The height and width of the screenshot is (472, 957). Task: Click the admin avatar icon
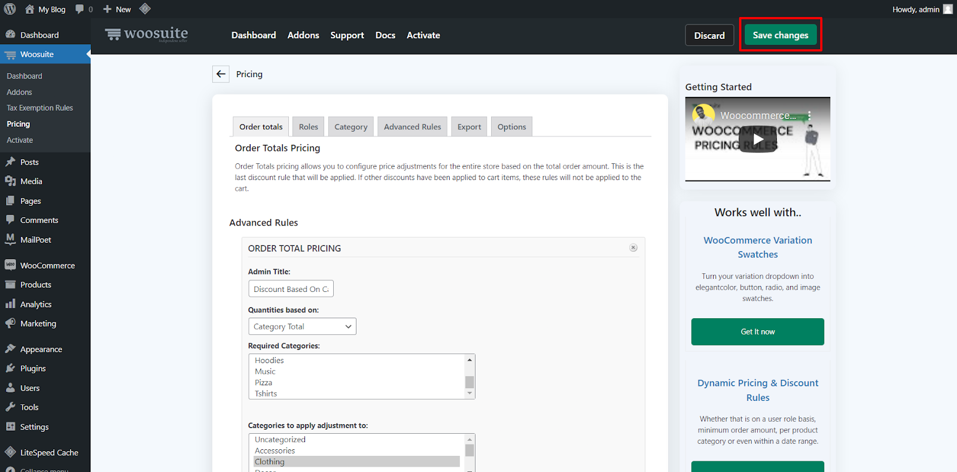tap(948, 9)
